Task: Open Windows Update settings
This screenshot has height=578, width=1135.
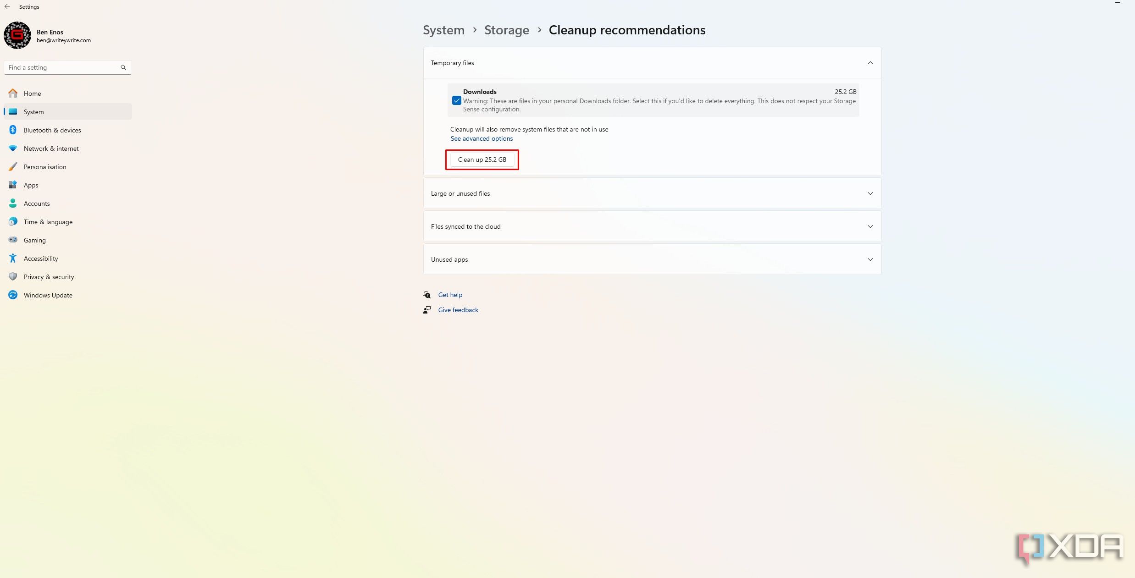Action: pos(48,295)
